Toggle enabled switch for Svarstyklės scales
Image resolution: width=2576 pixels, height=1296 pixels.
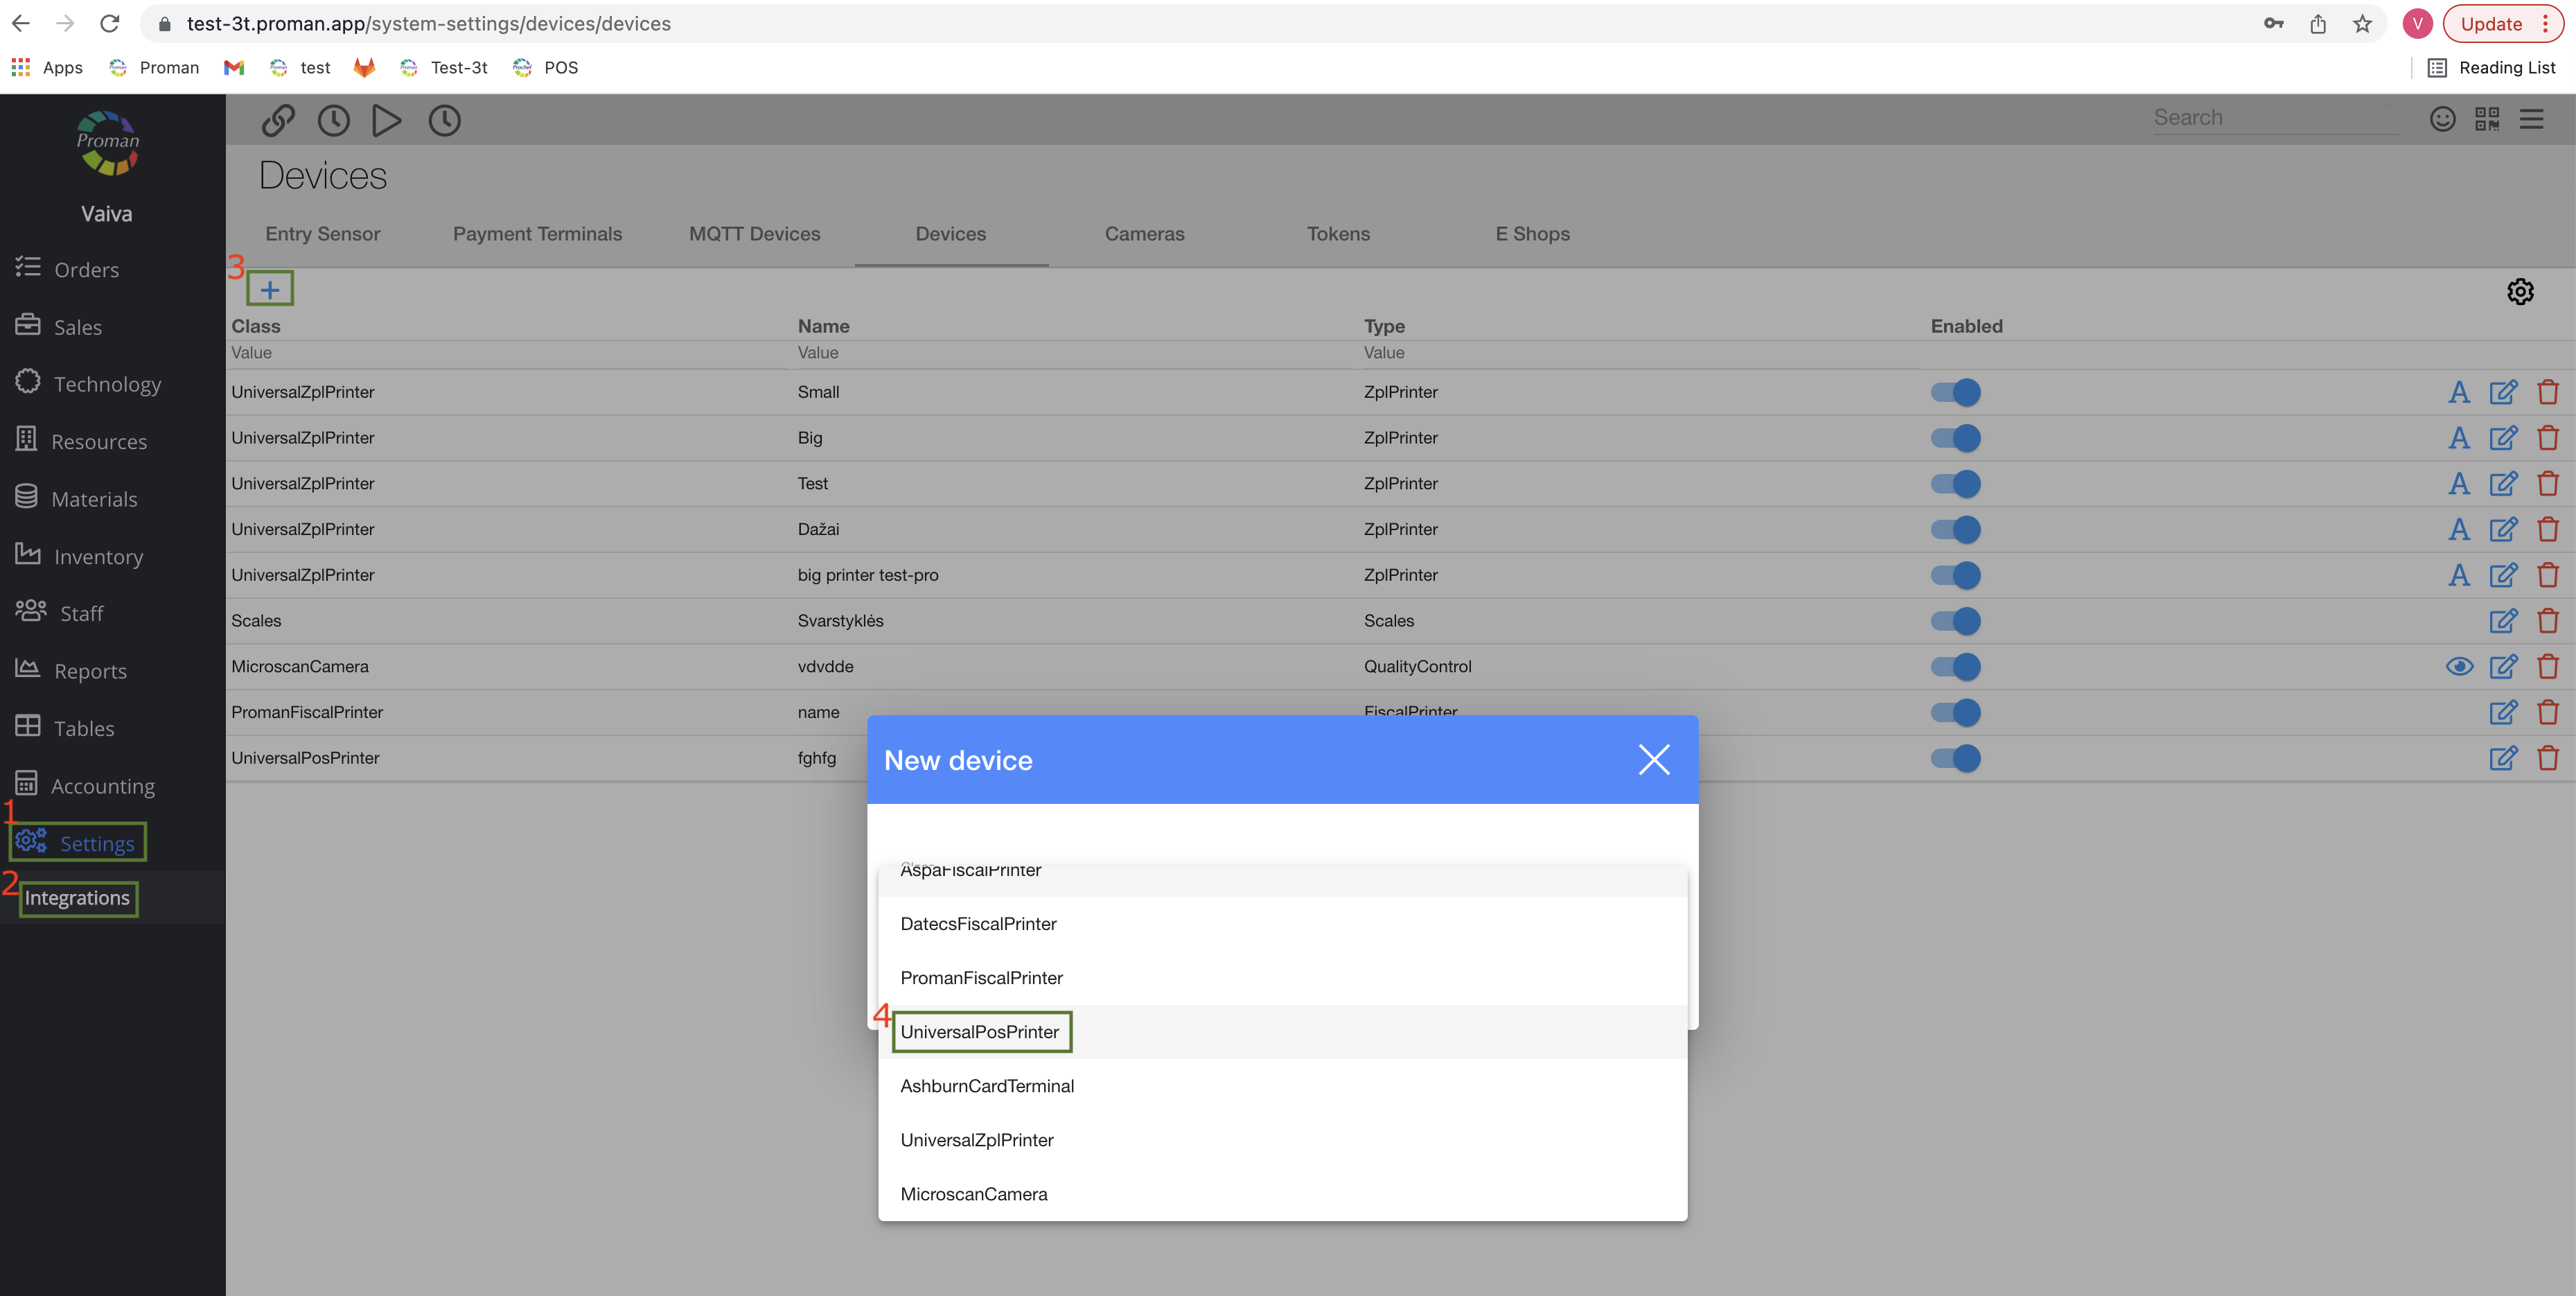point(1955,621)
